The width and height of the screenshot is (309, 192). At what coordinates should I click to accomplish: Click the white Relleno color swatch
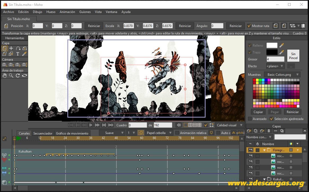[x=272, y=46]
